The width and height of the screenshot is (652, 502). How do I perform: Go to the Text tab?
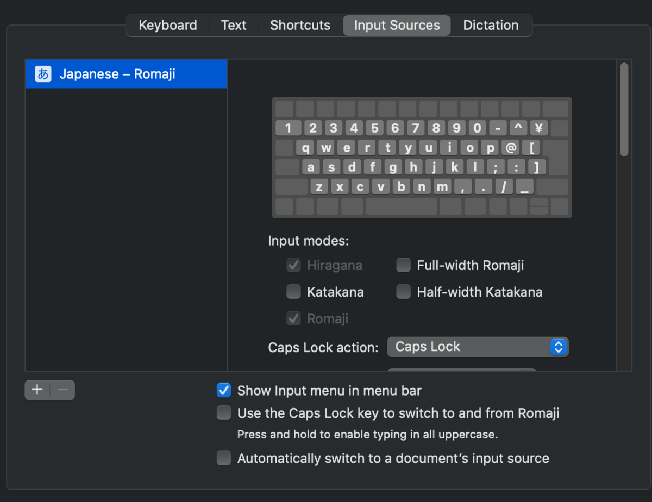click(x=234, y=26)
